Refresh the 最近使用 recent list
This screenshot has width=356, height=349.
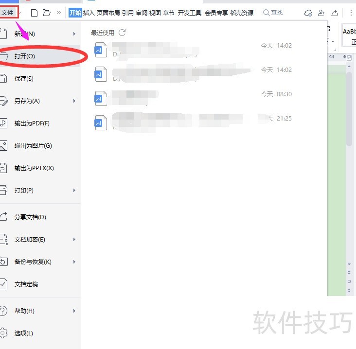tap(122, 33)
